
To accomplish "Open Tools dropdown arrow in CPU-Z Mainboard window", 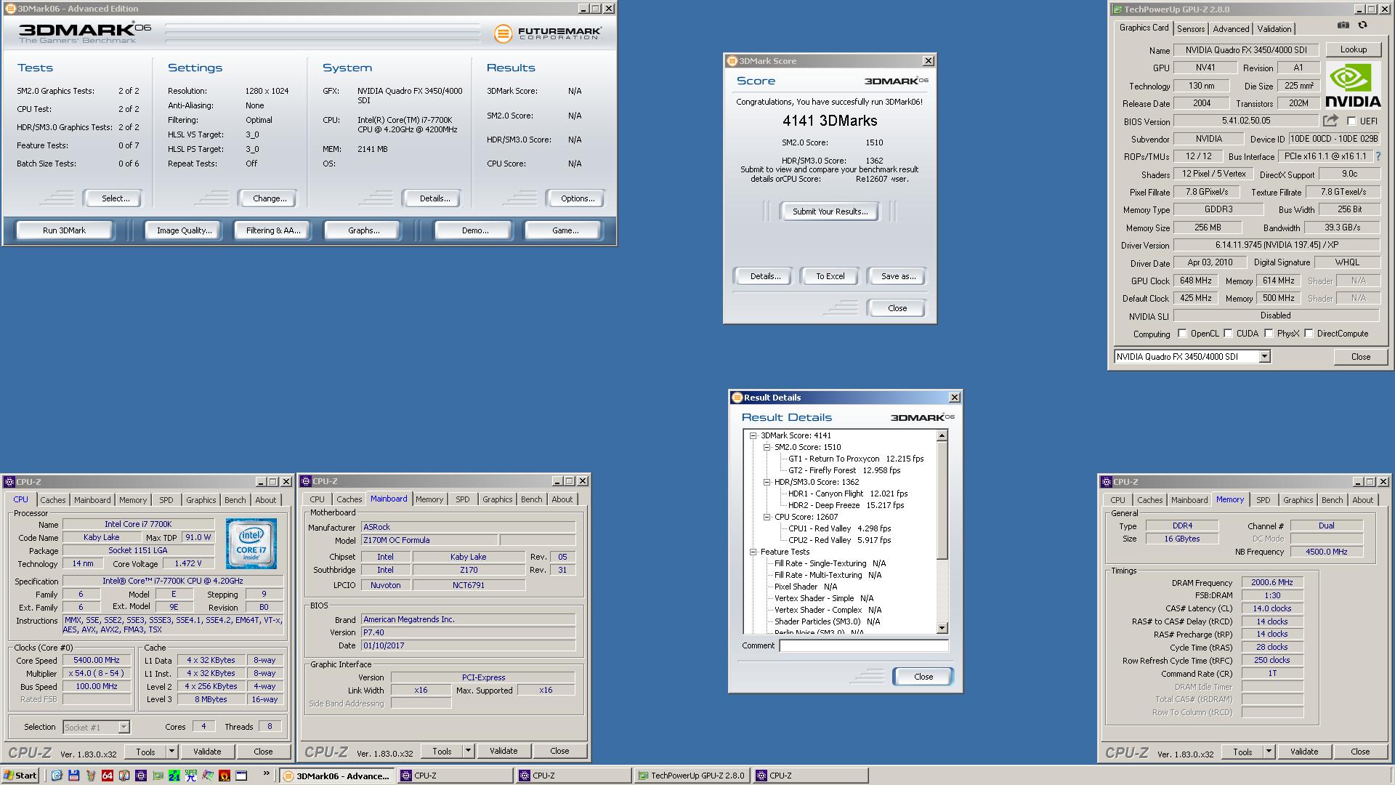I will coord(469,751).
